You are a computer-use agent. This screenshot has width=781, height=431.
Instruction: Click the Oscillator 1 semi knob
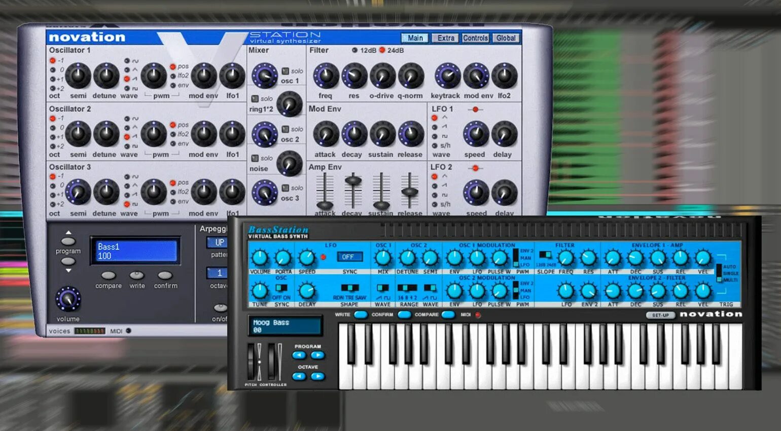click(78, 76)
